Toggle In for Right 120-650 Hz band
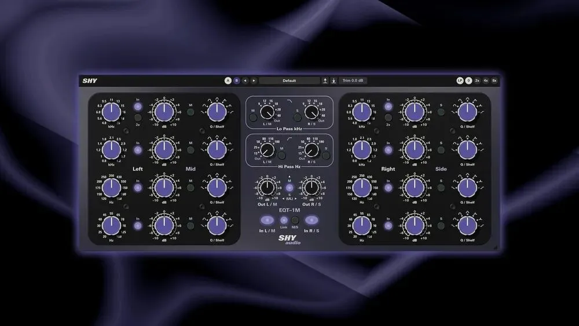This screenshot has width=579, height=326. pos(388,188)
